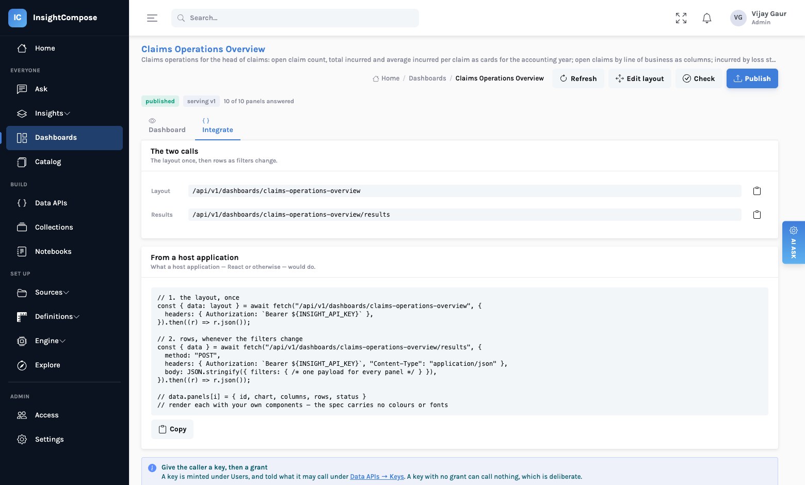Click the Engine chip icon
The width and height of the screenshot is (805, 485).
point(22,341)
